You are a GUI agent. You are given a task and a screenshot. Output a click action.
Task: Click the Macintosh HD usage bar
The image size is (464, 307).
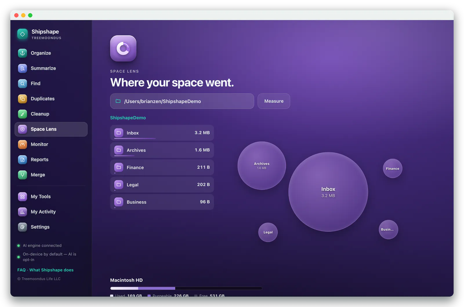(186, 288)
